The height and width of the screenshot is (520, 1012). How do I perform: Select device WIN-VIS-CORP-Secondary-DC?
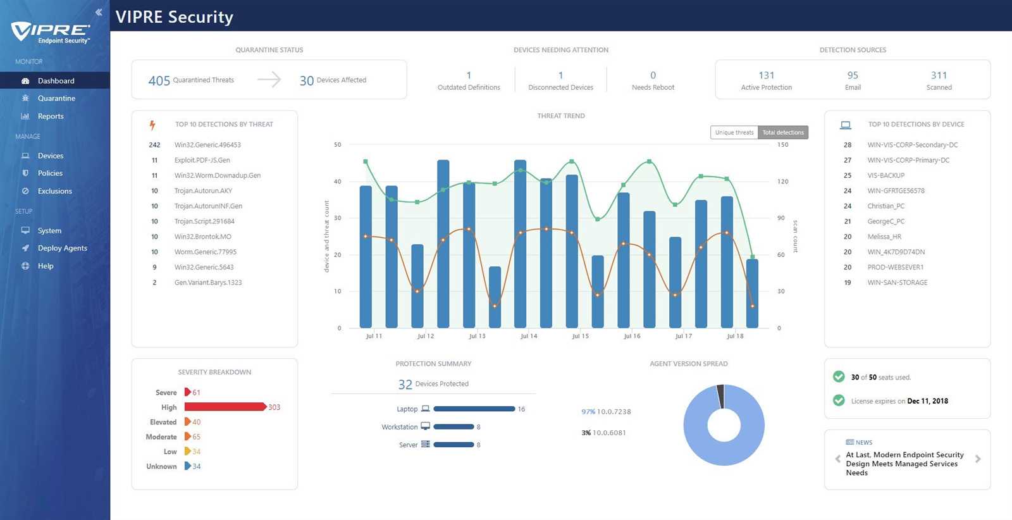pyautogui.click(x=913, y=145)
